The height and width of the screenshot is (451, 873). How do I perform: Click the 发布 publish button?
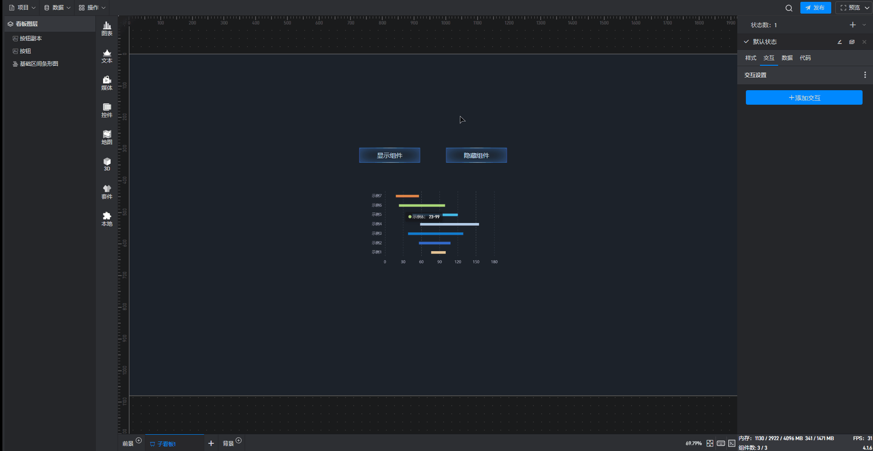pos(815,8)
